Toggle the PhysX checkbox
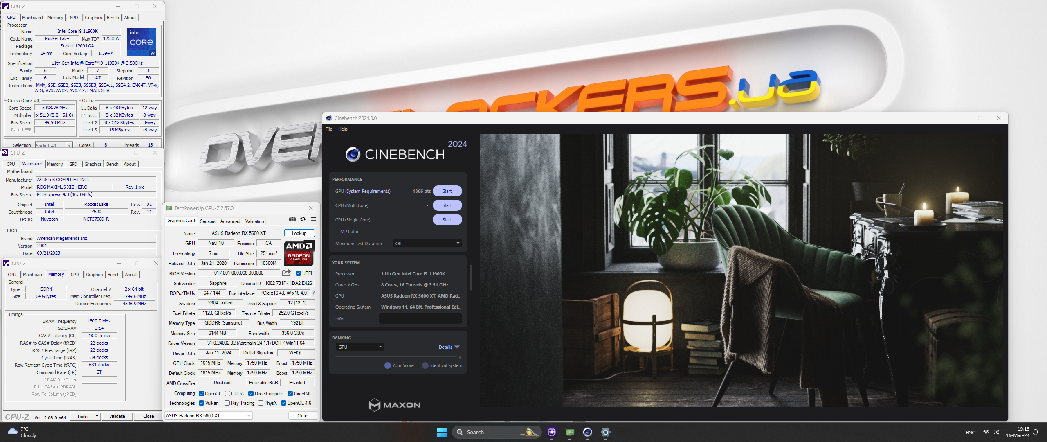 pyautogui.click(x=261, y=403)
